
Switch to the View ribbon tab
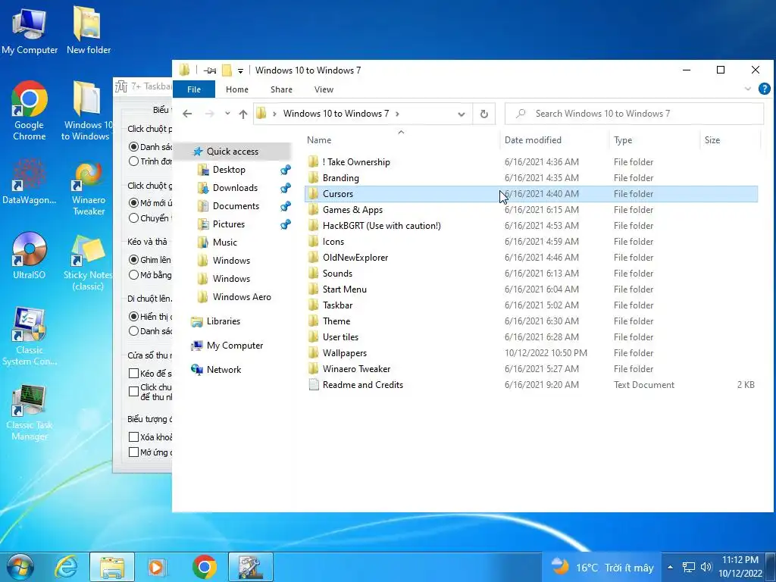324,89
